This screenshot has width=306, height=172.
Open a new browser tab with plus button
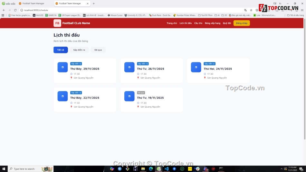click(x=94, y=4)
